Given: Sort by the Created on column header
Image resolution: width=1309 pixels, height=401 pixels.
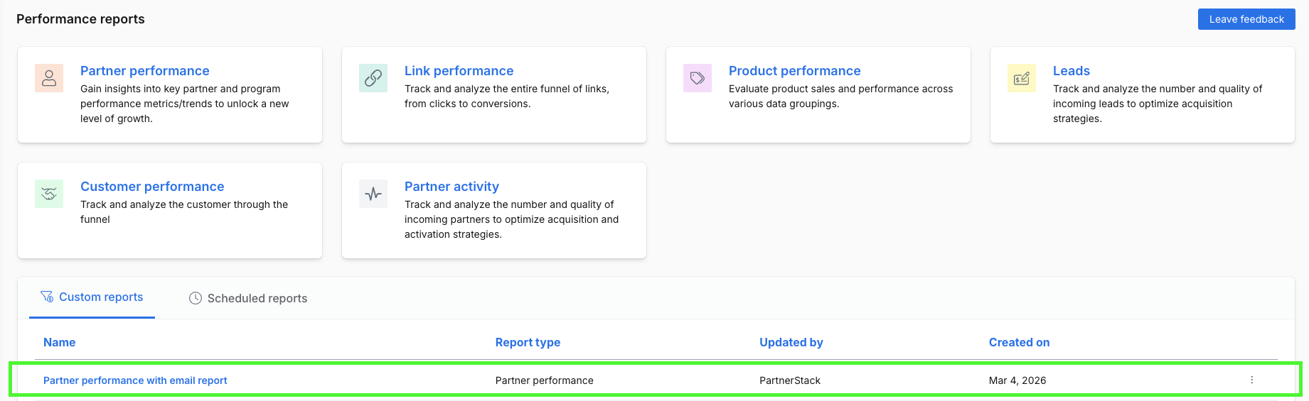Looking at the screenshot, I should pyautogui.click(x=1019, y=342).
